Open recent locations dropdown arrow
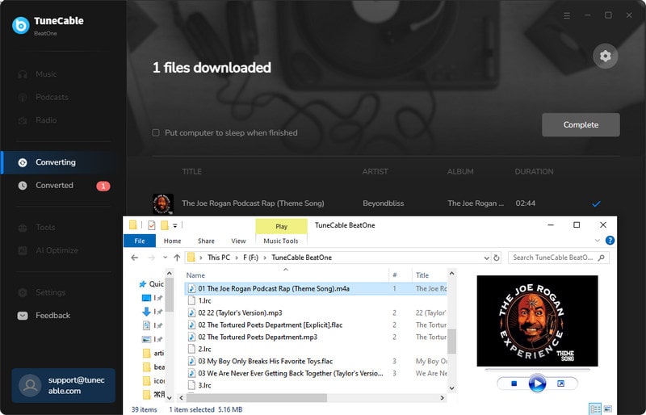 165,258
